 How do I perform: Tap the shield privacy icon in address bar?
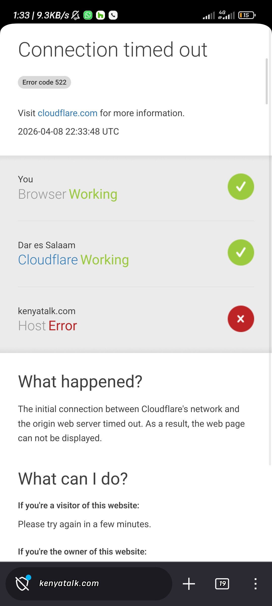23,583
